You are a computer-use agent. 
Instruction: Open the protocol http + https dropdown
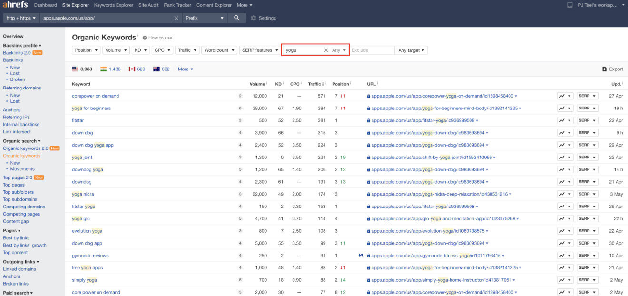click(x=21, y=18)
